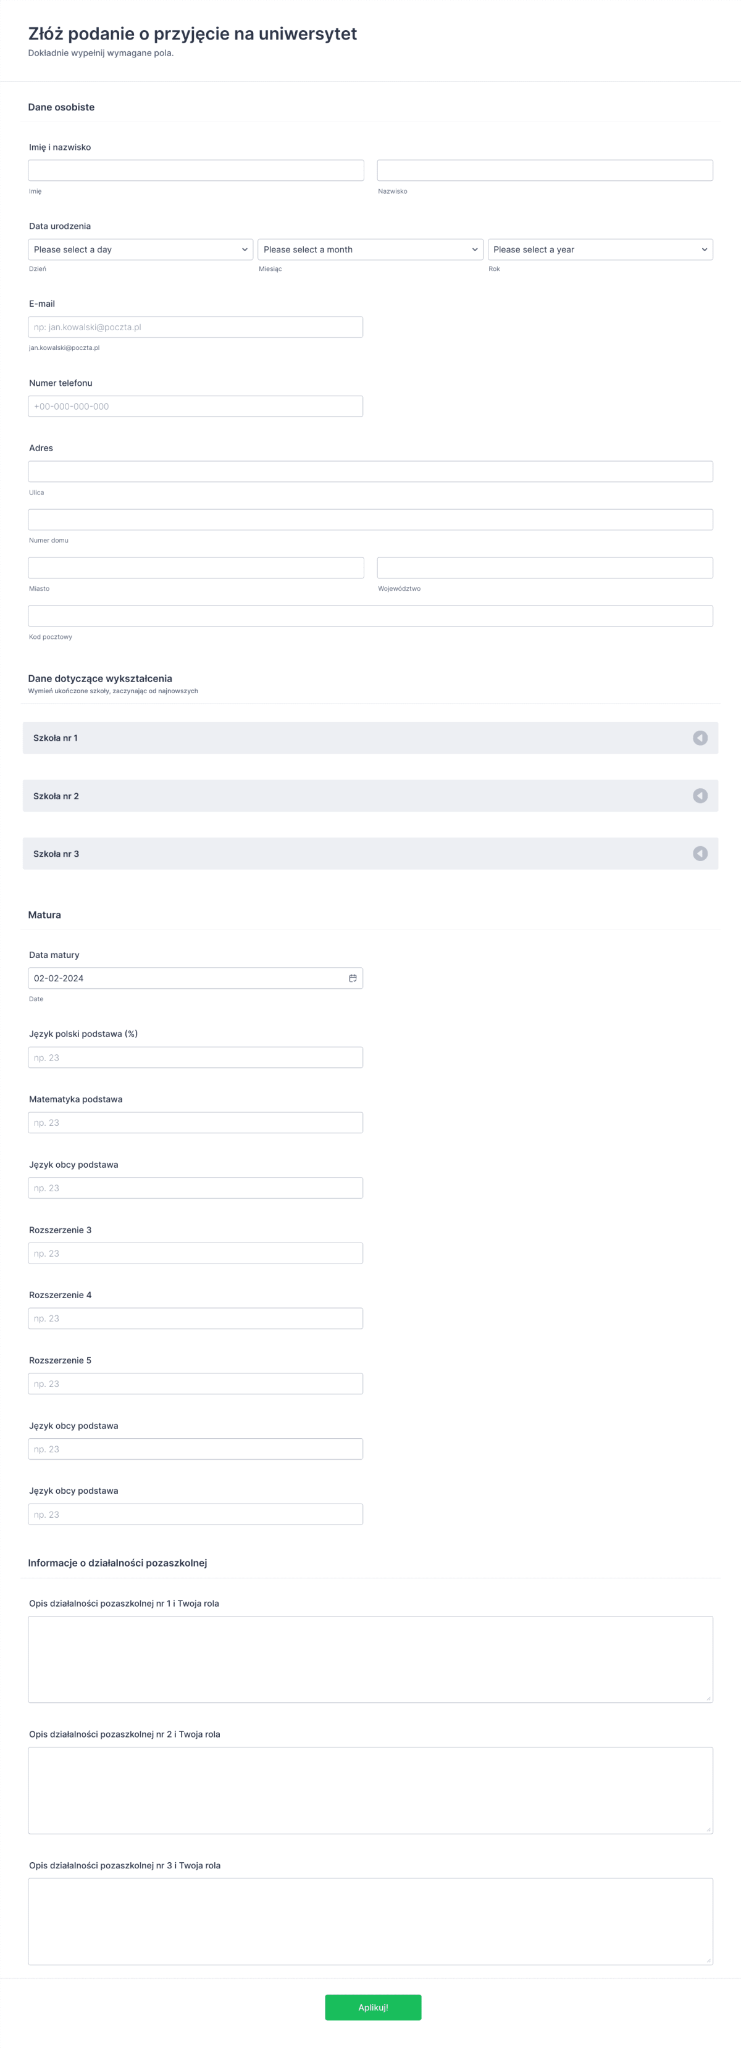Click the Miasto input field
Image resolution: width=741 pixels, height=2048 pixels.
coord(196,567)
